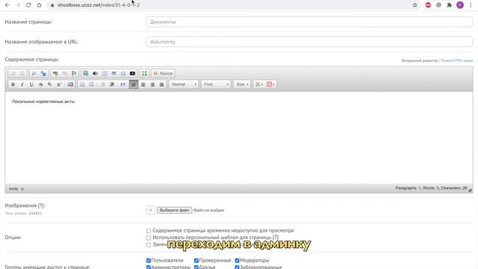The image size is (478, 269).
Task: Click the 'Выберите файл' button
Action: (x=174, y=210)
